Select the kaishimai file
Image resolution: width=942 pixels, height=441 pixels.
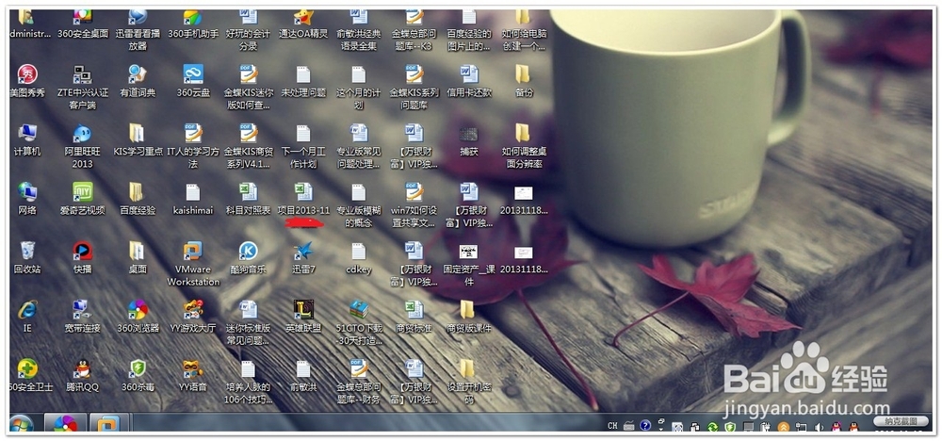pyautogui.click(x=193, y=199)
